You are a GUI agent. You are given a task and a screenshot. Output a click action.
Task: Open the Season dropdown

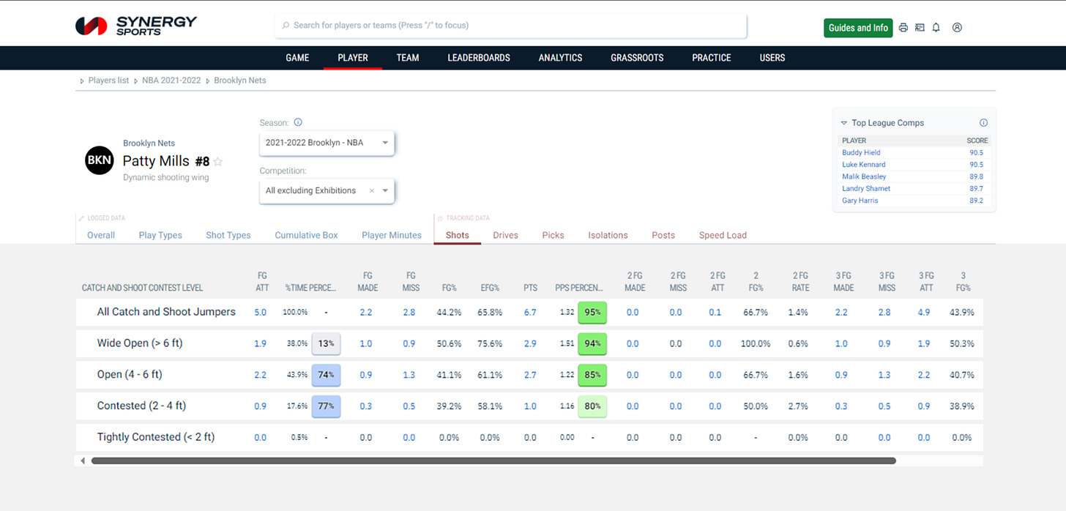[x=327, y=143]
